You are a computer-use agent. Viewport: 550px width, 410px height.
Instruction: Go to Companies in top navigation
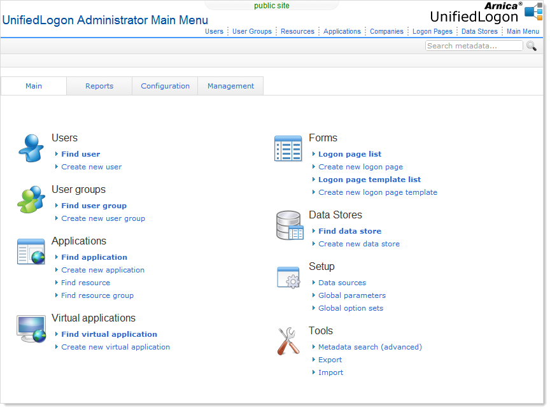click(386, 31)
